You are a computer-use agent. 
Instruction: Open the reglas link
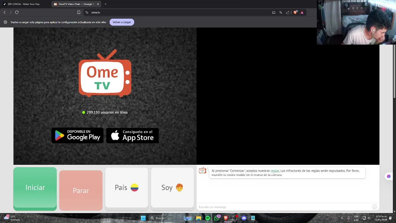(x=275, y=171)
